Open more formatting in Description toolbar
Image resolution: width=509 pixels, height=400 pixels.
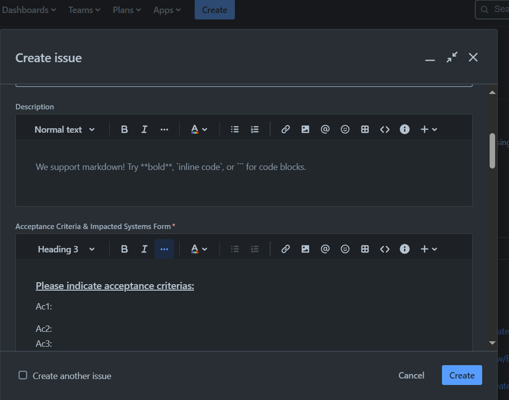click(164, 129)
